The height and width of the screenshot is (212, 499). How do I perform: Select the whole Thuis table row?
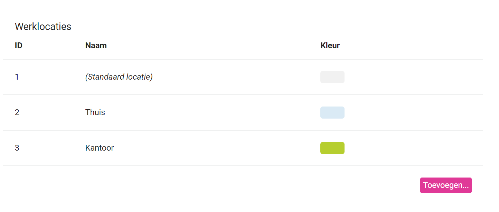point(243,112)
